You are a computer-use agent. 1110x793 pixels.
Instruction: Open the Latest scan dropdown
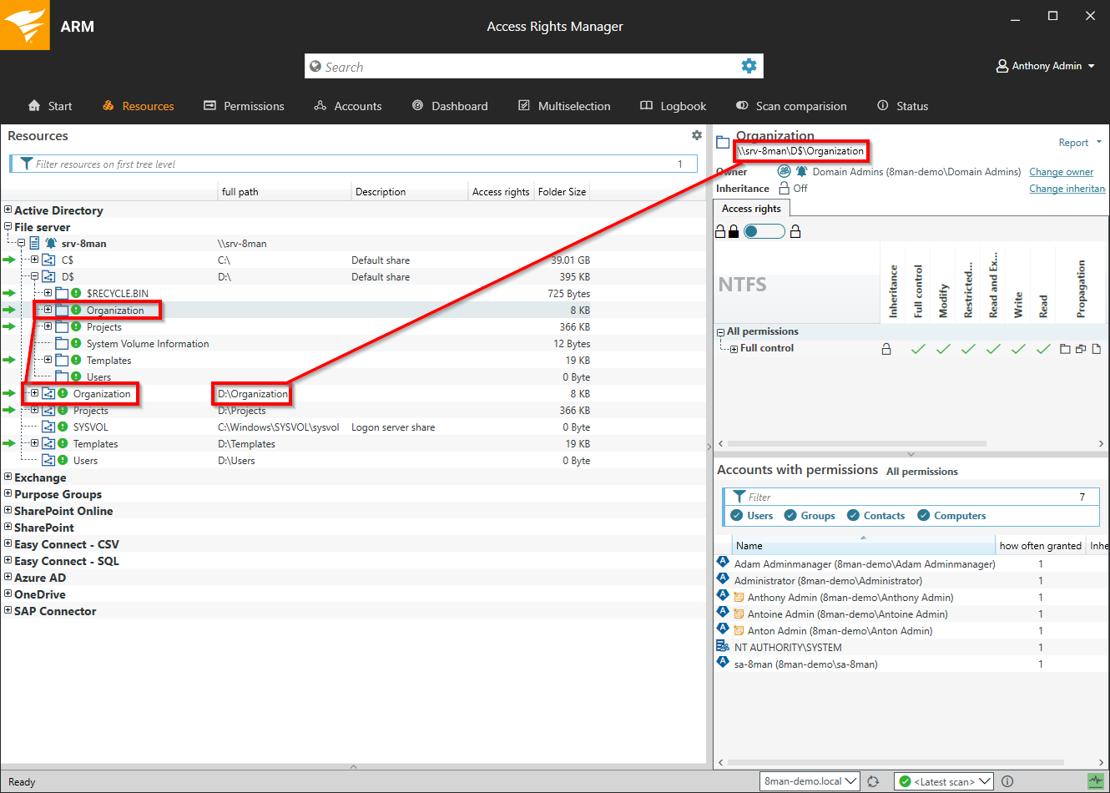pos(943,781)
